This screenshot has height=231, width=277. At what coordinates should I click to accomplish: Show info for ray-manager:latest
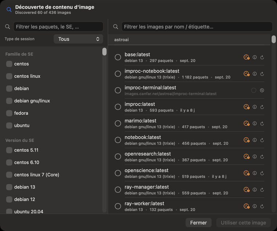pyautogui.click(x=254, y=190)
